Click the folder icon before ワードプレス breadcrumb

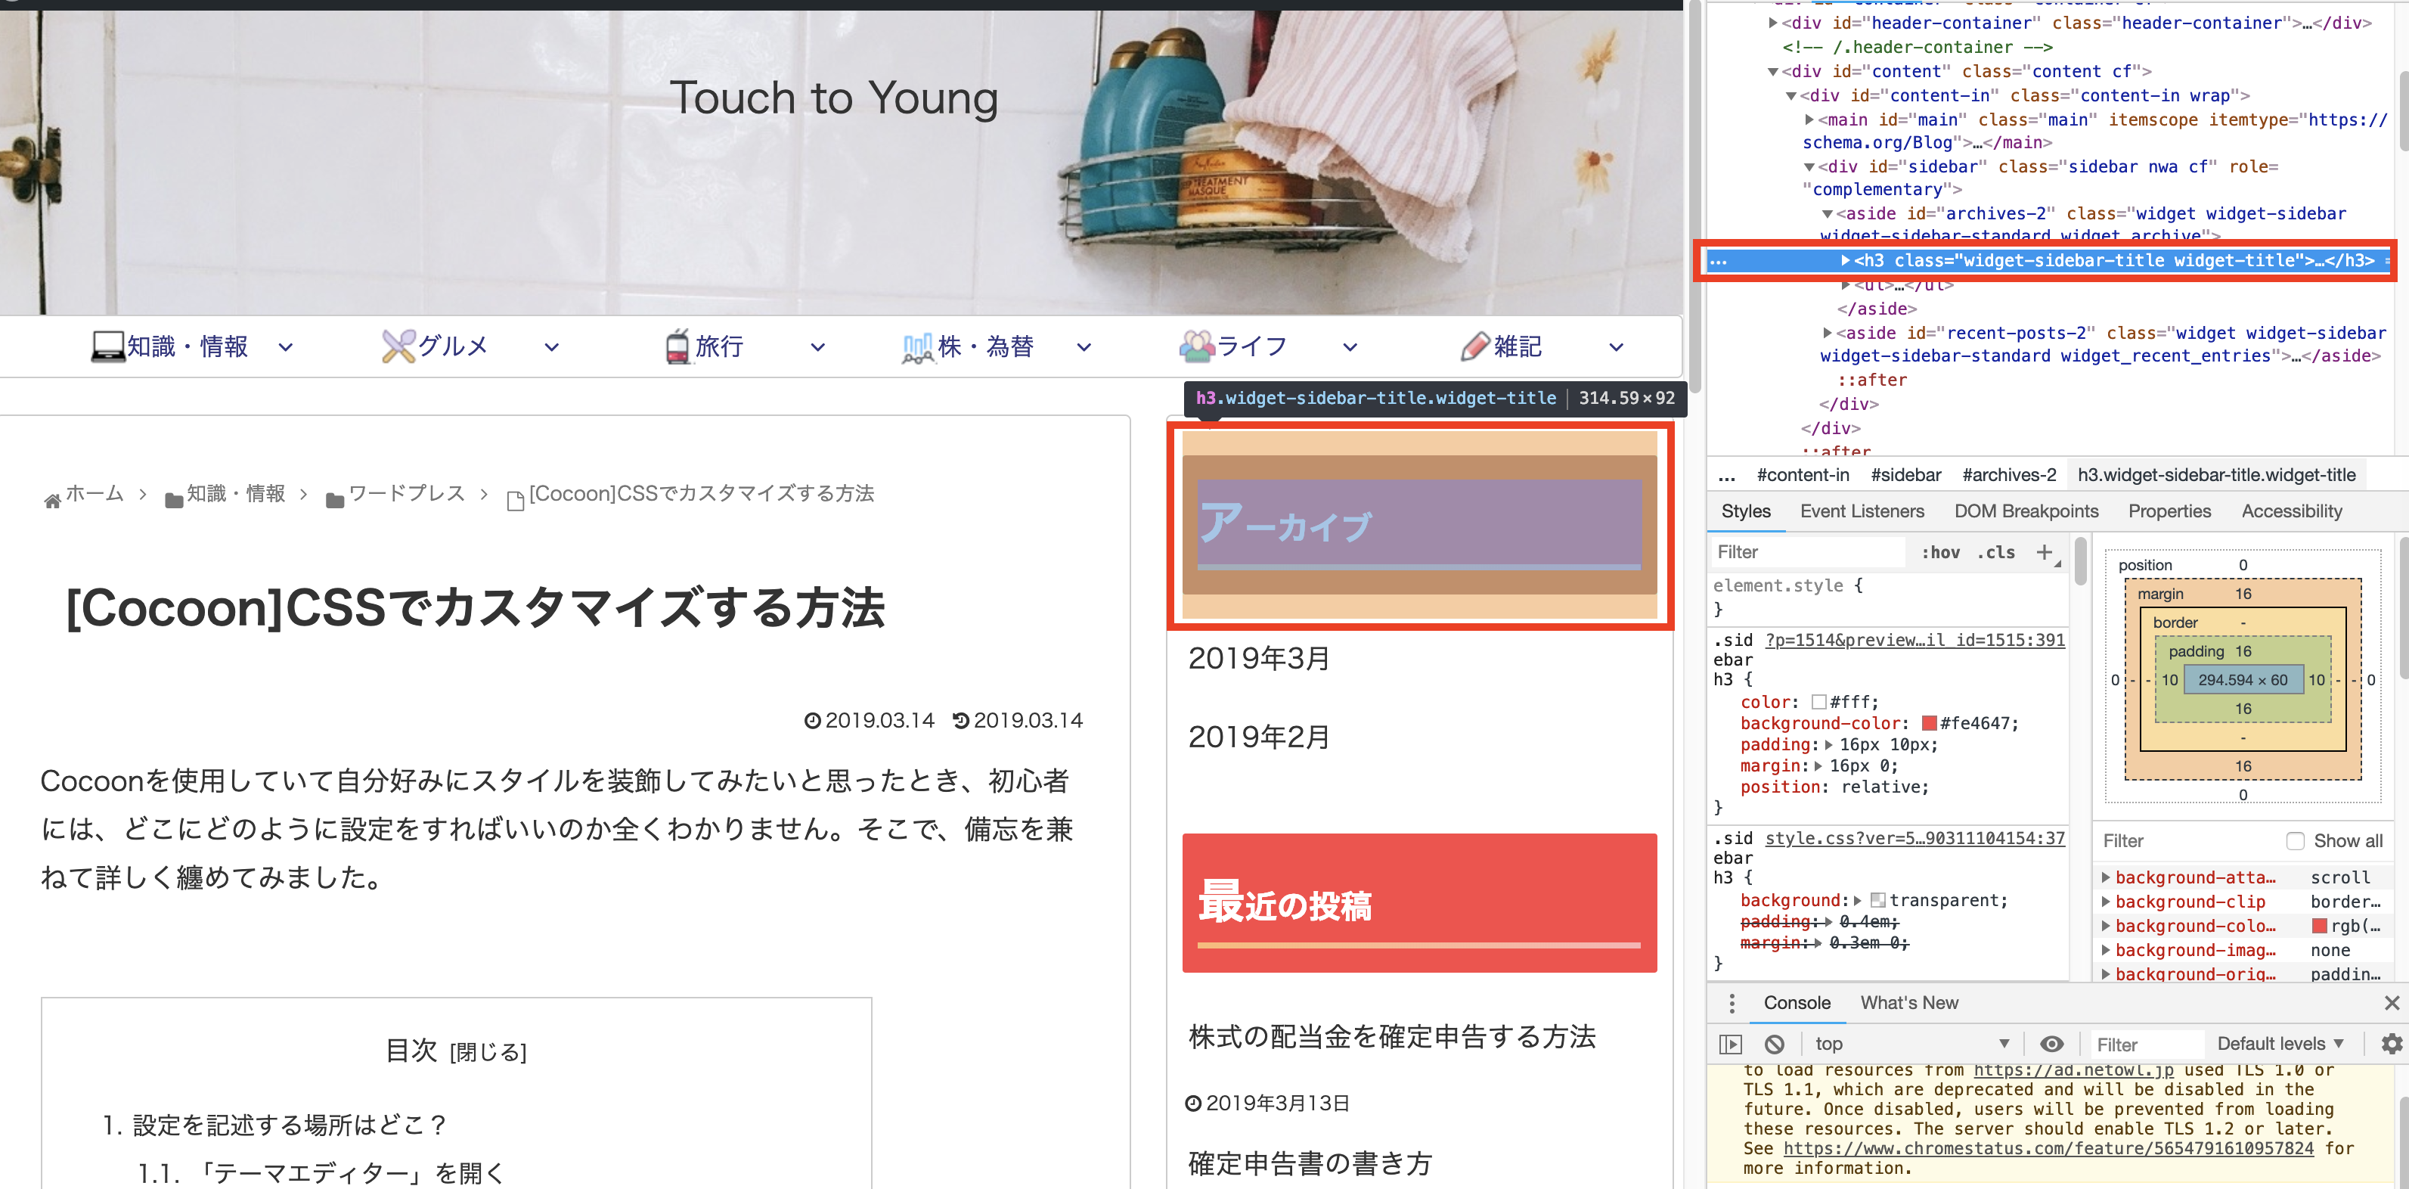(x=335, y=501)
